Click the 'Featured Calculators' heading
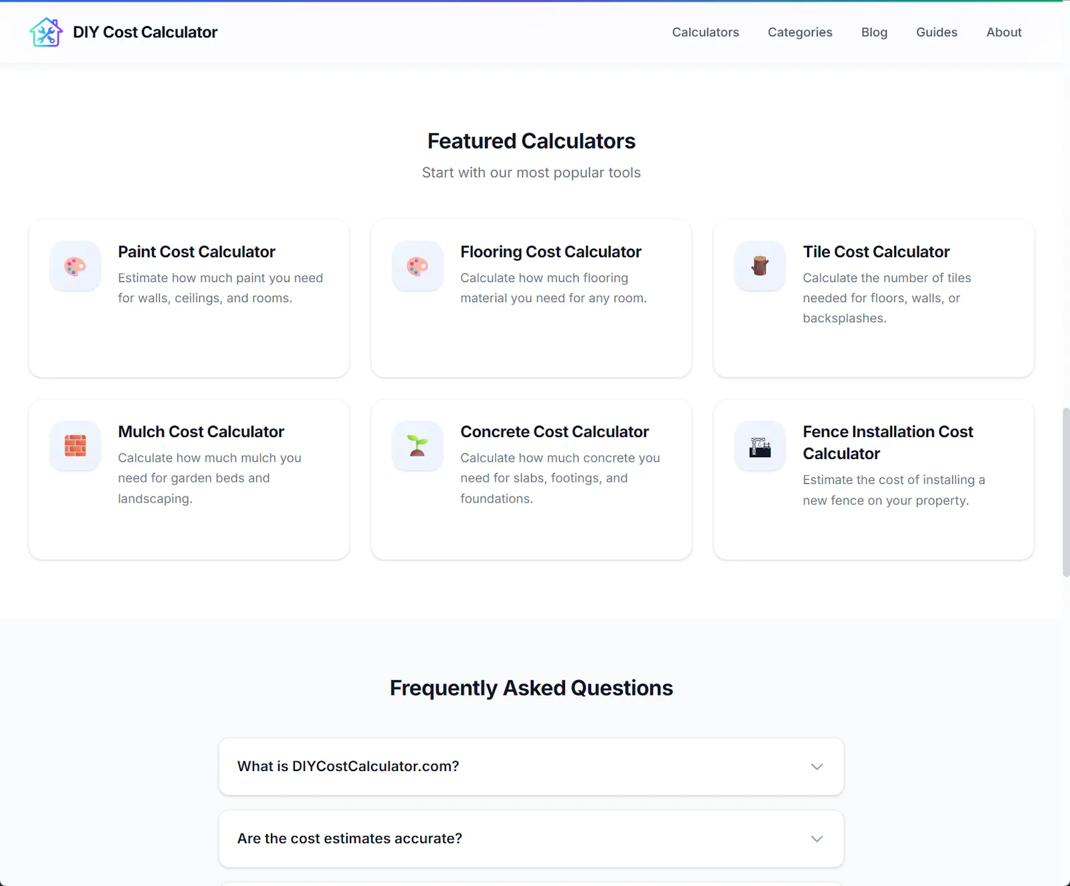 coord(532,141)
